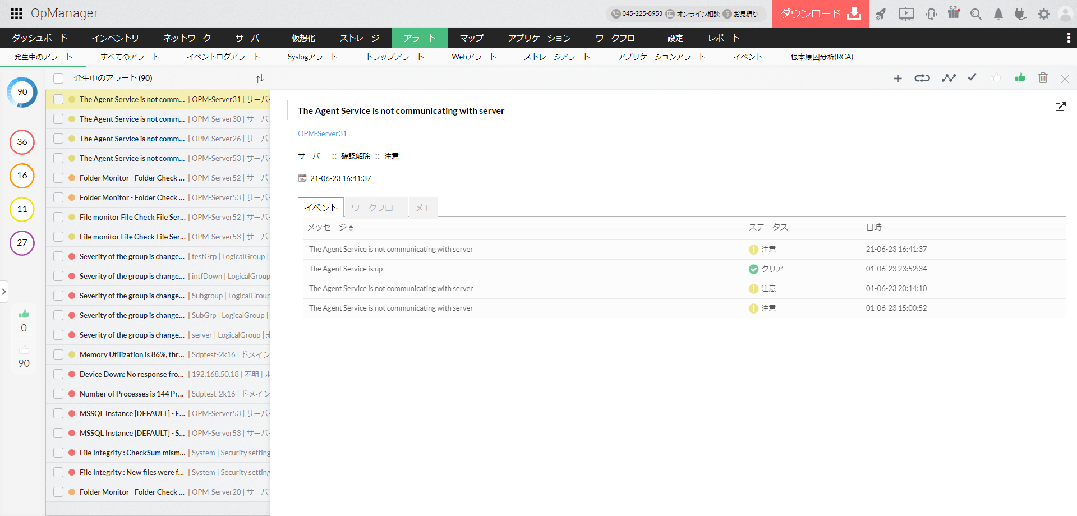Click the sort arrows in list header
This screenshot has width=1077, height=516.
click(x=259, y=79)
